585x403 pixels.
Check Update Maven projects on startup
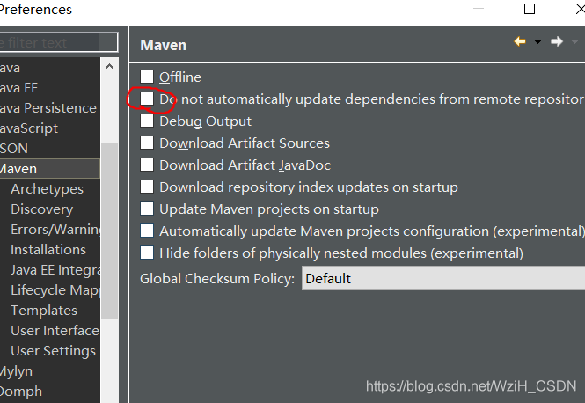coord(147,209)
